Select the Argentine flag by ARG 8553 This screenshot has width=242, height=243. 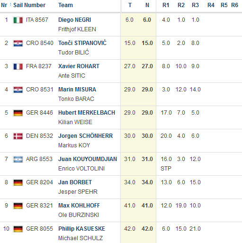point(18,160)
